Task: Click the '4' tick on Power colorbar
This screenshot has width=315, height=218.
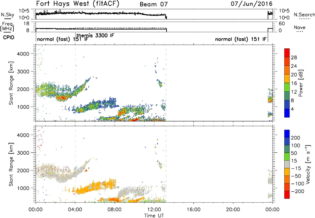Action: point(293,109)
